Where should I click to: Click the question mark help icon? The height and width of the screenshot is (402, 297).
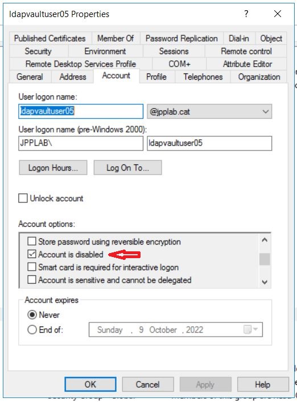point(246,14)
